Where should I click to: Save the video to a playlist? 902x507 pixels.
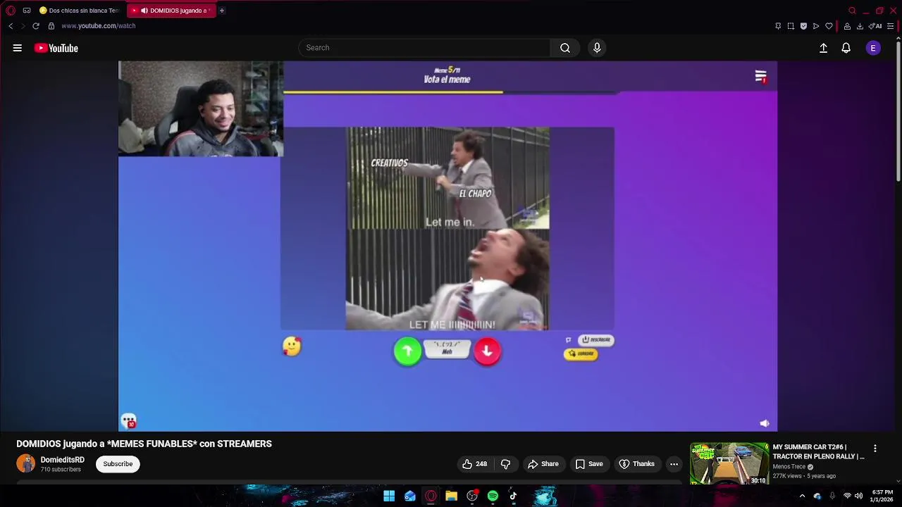589,464
